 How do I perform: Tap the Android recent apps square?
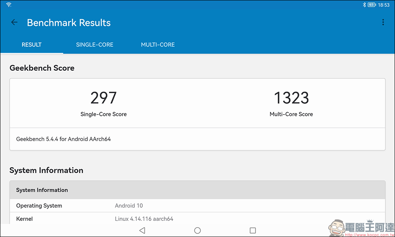(253, 230)
